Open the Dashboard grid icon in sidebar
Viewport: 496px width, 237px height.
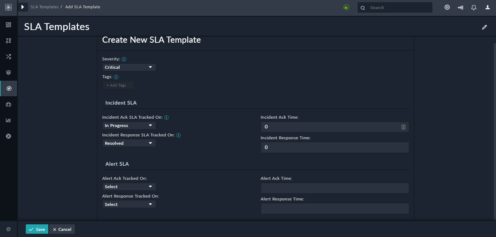[x=8, y=25]
